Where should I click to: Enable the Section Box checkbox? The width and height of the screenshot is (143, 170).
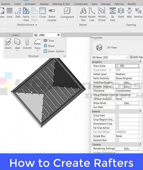tap(117, 140)
